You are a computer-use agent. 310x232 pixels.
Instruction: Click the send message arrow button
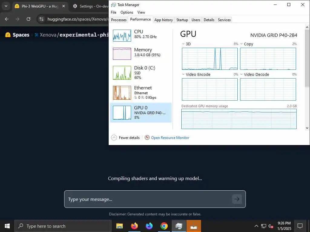point(237,199)
